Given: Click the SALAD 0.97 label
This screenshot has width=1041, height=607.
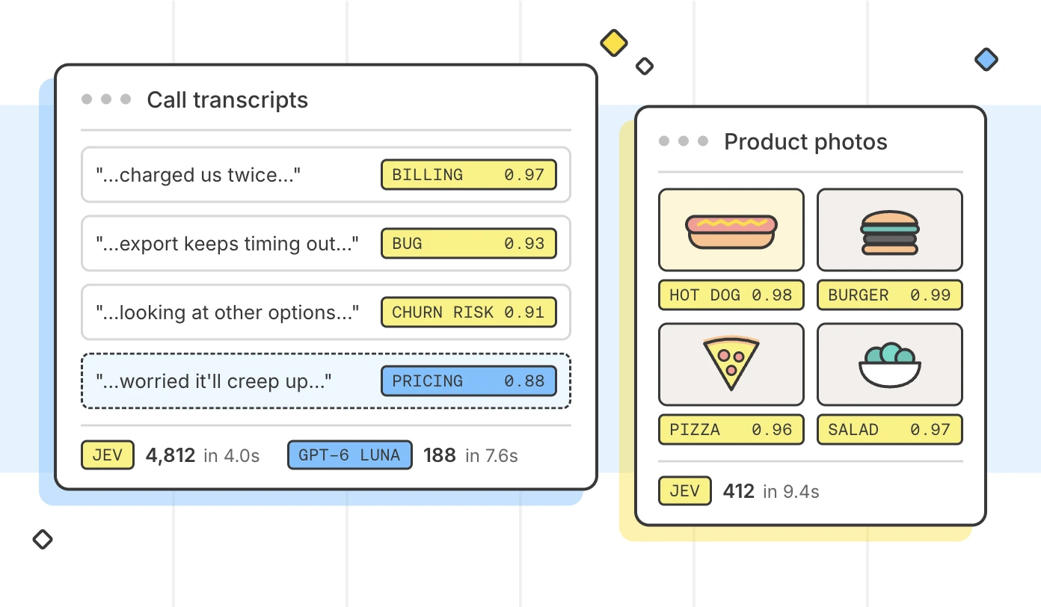Looking at the screenshot, I should pyautogui.click(x=890, y=430).
